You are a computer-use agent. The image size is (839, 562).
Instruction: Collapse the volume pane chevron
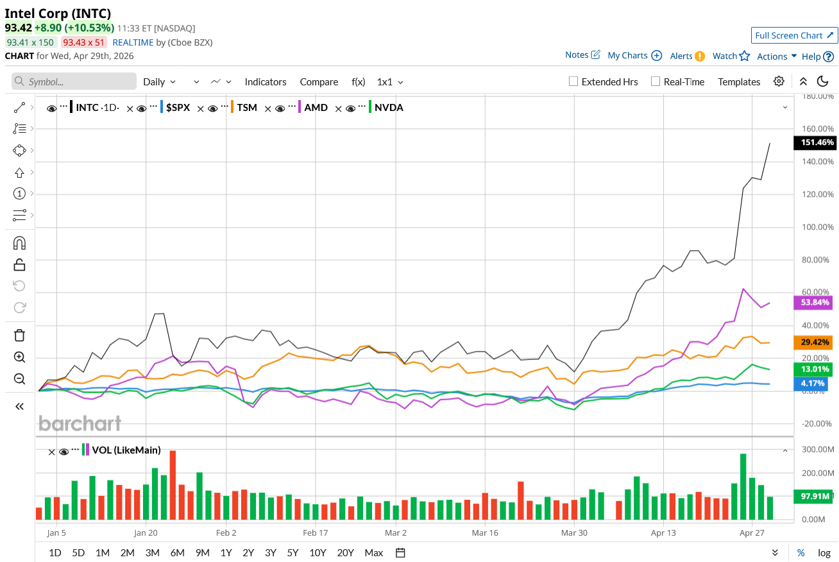[x=785, y=451]
